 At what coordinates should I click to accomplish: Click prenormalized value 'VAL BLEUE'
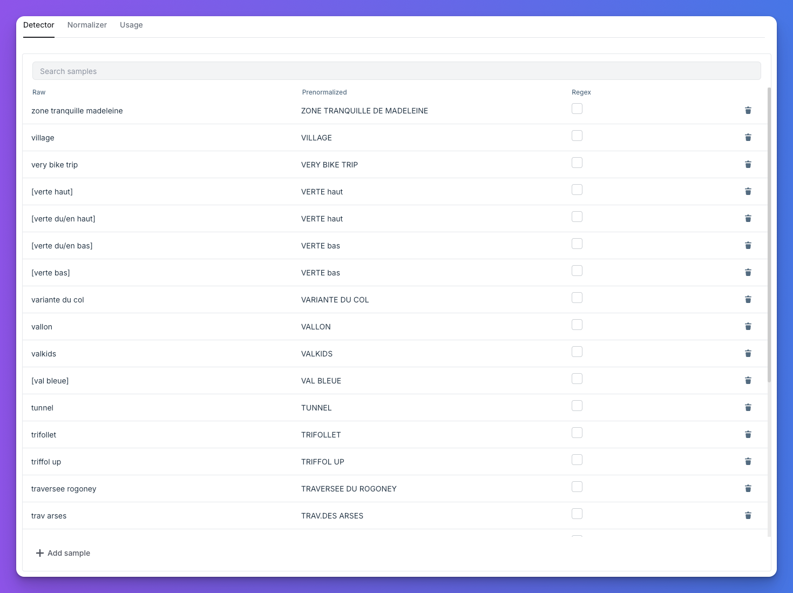pos(321,381)
